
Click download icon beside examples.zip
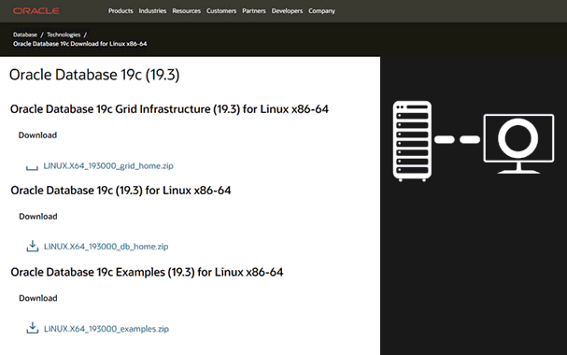point(32,328)
